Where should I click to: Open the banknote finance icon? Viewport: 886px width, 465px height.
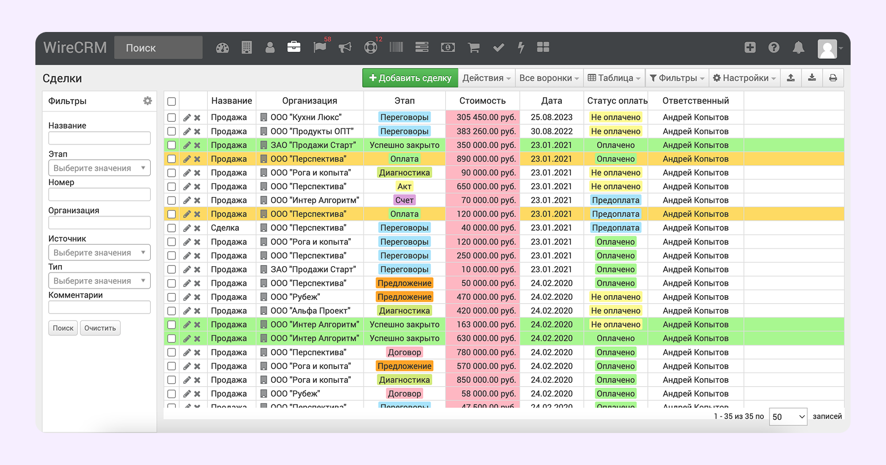pos(448,47)
